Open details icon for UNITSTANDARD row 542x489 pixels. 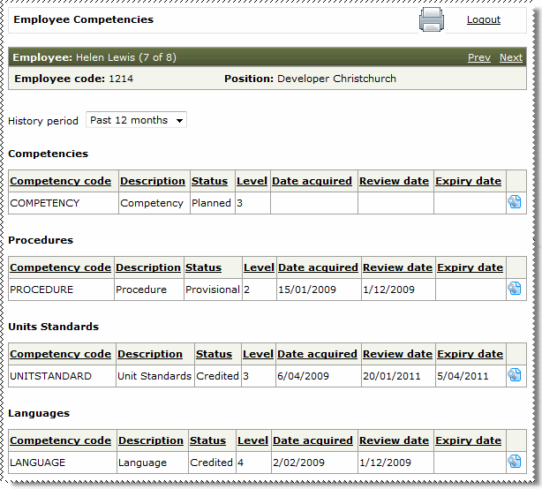[515, 376]
